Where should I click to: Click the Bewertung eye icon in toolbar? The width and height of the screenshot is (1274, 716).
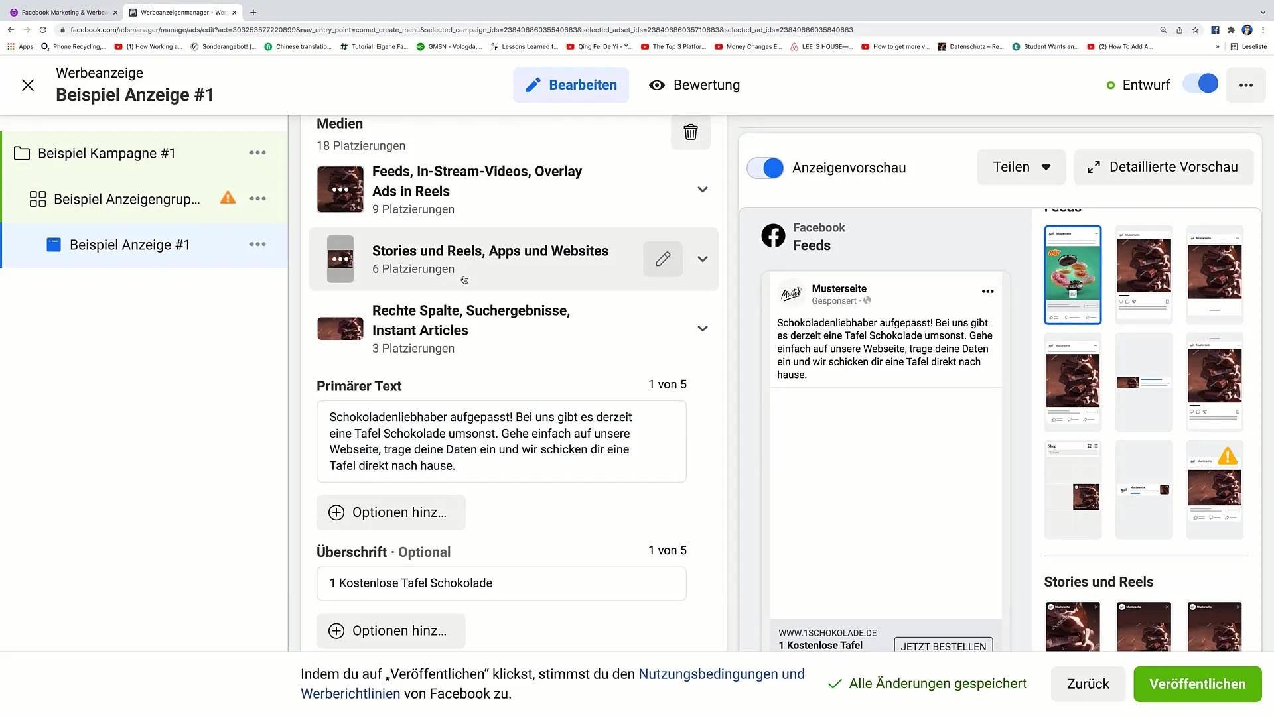click(x=656, y=85)
